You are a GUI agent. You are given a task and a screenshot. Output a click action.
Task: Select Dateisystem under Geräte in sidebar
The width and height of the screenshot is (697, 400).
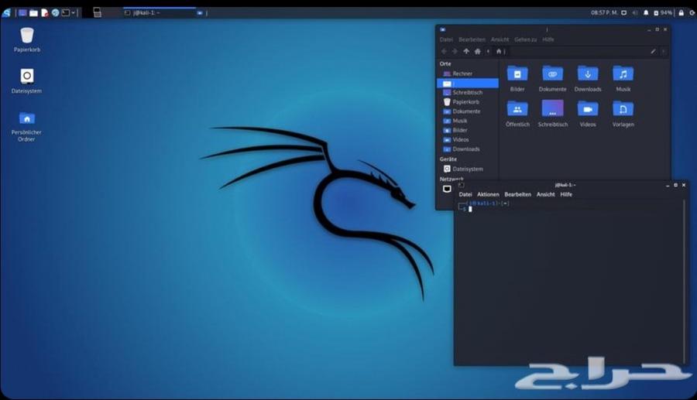(468, 169)
